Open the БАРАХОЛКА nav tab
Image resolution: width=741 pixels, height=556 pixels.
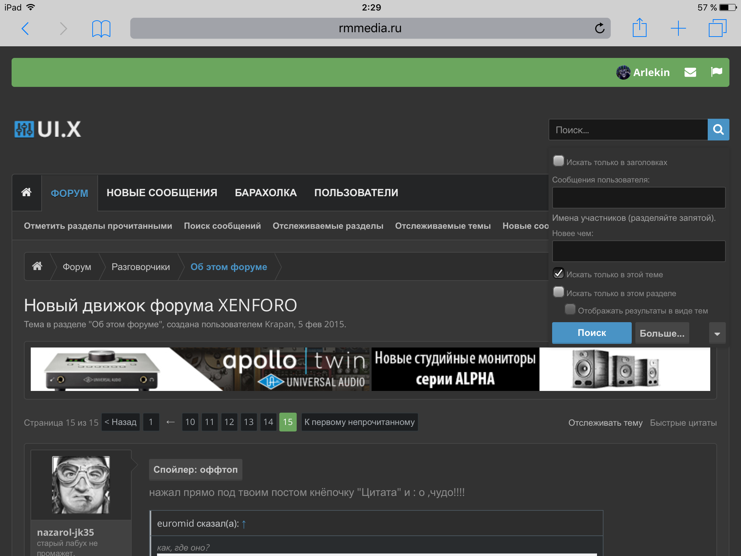(x=266, y=193)
